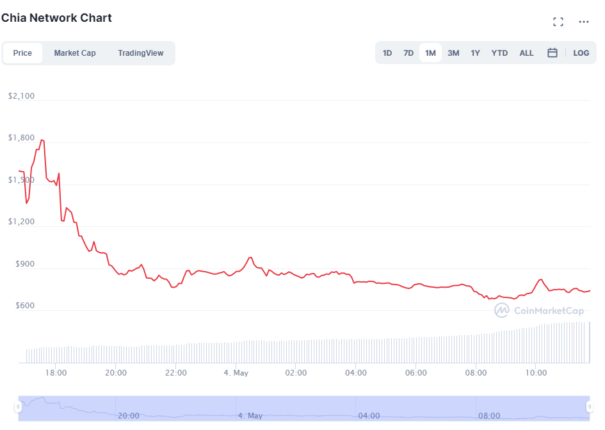Click the CoinMarketCap watermark logo
Image resolution: width=605 pixels, height=430 pixels.
[x=539, y=311]
